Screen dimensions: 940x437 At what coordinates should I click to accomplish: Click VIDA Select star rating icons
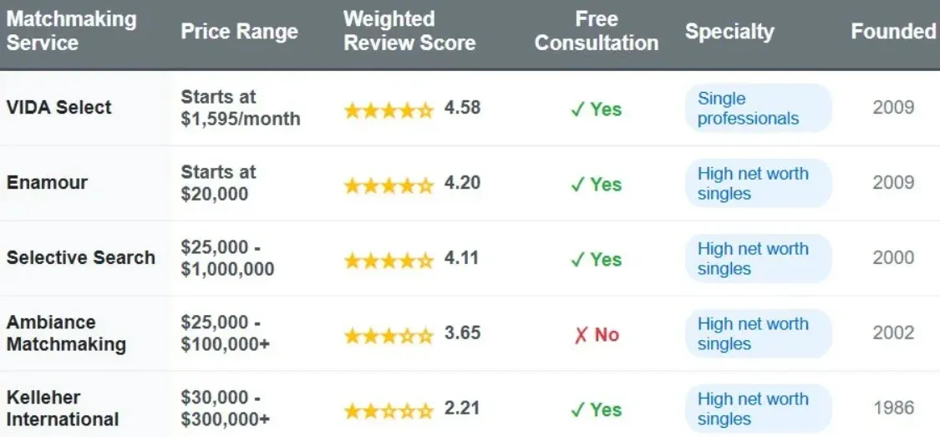point(389,109)
